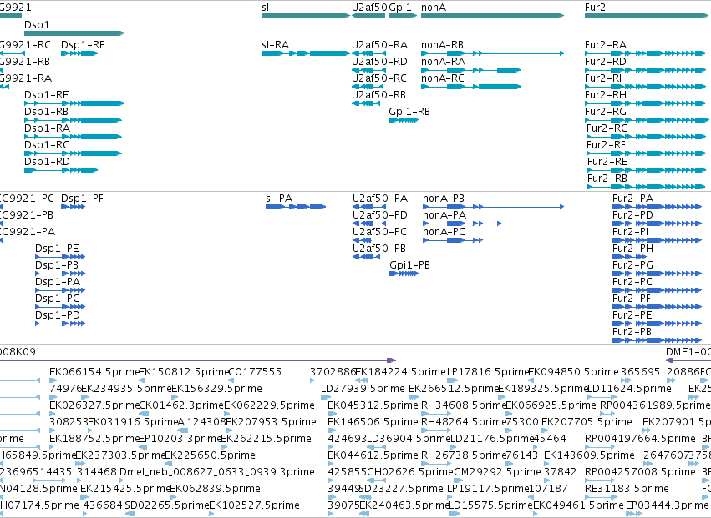Image resolution: width=711 pixels, height=518 pixels.
Task: Click the Fur2-PA protein label
Action: (x=632, y=198)
